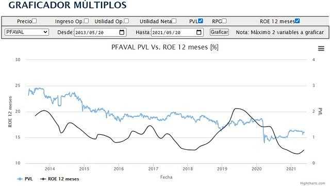The height and width of the screenshot is (186, 330).
Task: Toggle ROE 12 meses series in legend
Action: [60, 179]
